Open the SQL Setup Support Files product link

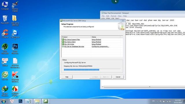pos(72,40)
